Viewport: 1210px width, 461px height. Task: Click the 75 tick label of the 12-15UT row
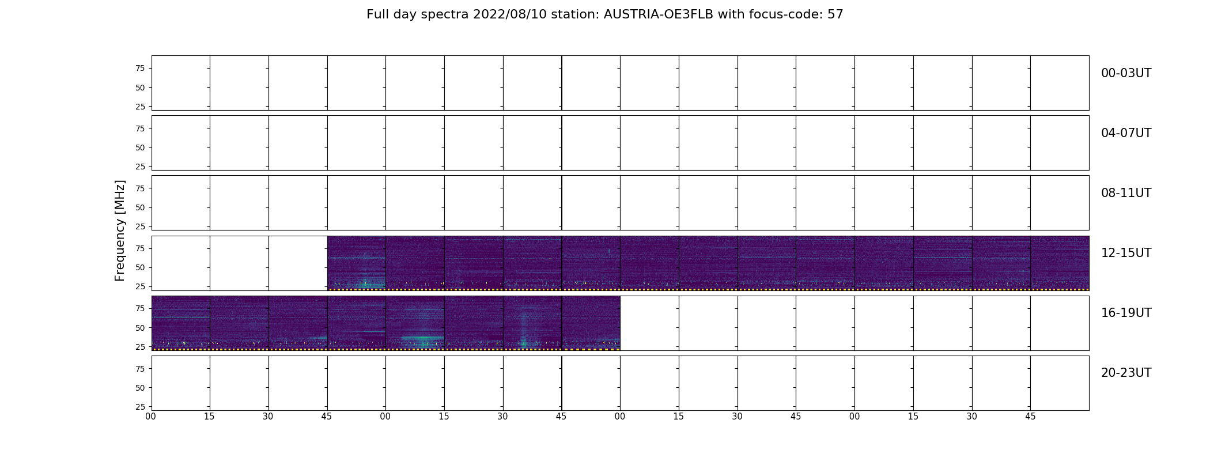pyautogui.click(x=140, y=248)
